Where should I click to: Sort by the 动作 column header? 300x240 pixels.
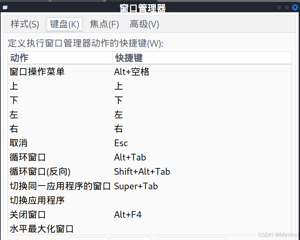pos(60,58)
